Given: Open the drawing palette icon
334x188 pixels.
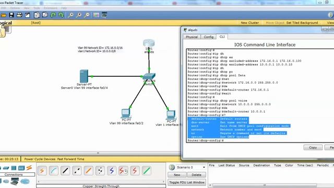Looking at the screenshot, I should tap(96, 15).
